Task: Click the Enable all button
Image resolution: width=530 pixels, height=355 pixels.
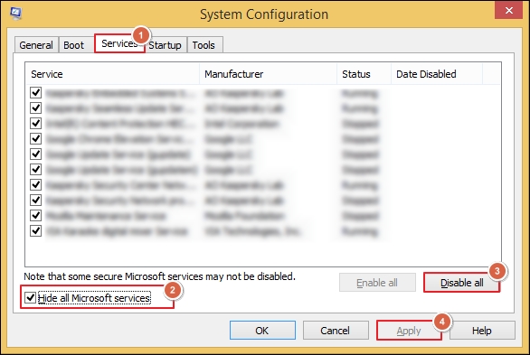Action: tap(377, 283)
